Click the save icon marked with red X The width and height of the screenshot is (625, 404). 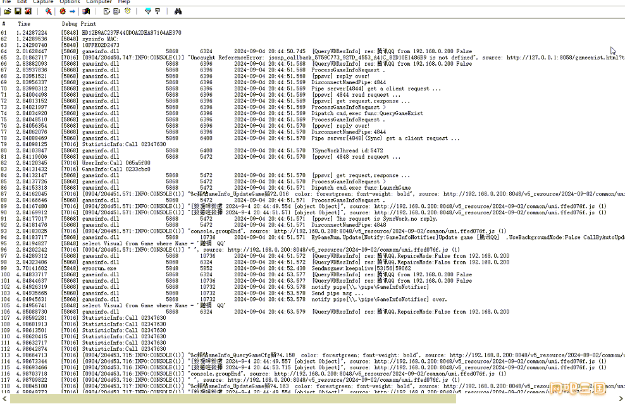pyautogui.click(x=28, y=11)
